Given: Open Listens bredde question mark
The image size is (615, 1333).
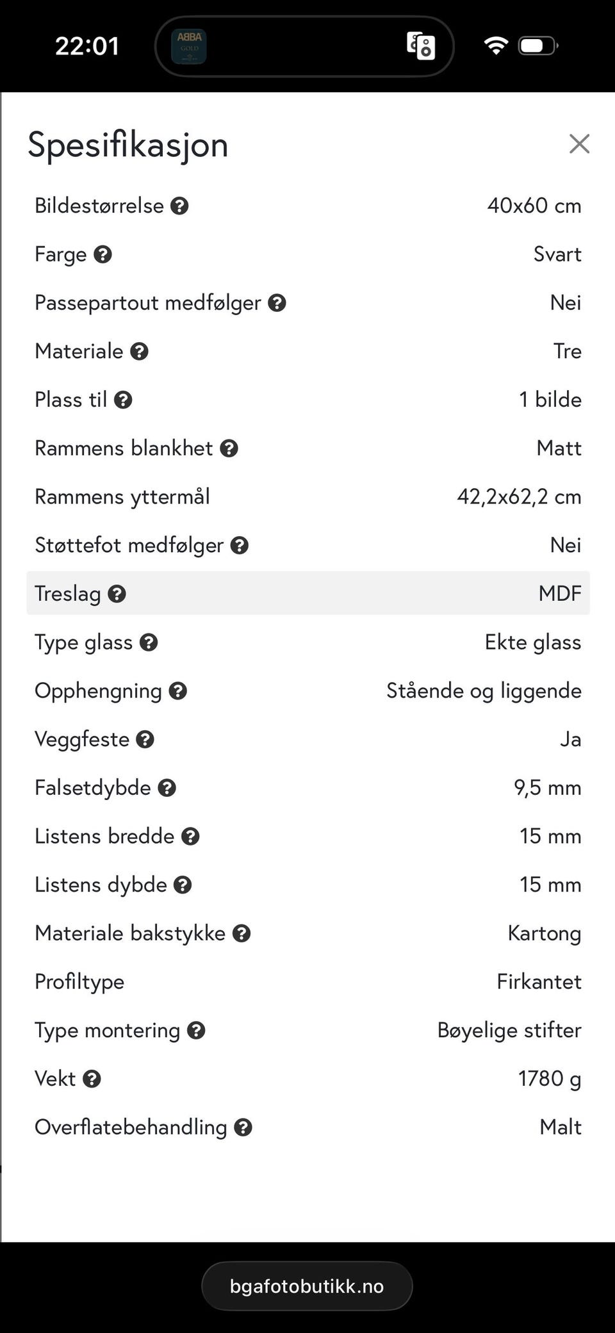Looking at the screenshot, I should click(190, 837).
